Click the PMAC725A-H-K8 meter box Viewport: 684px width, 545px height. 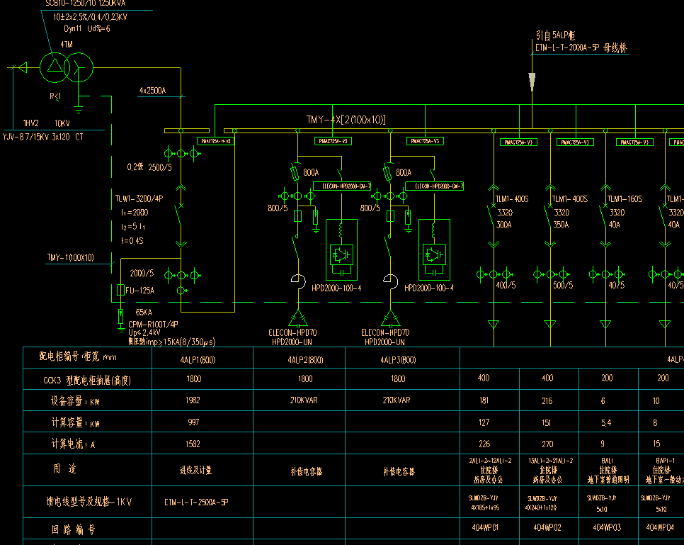pyautogui.click(x=215, y=141)
